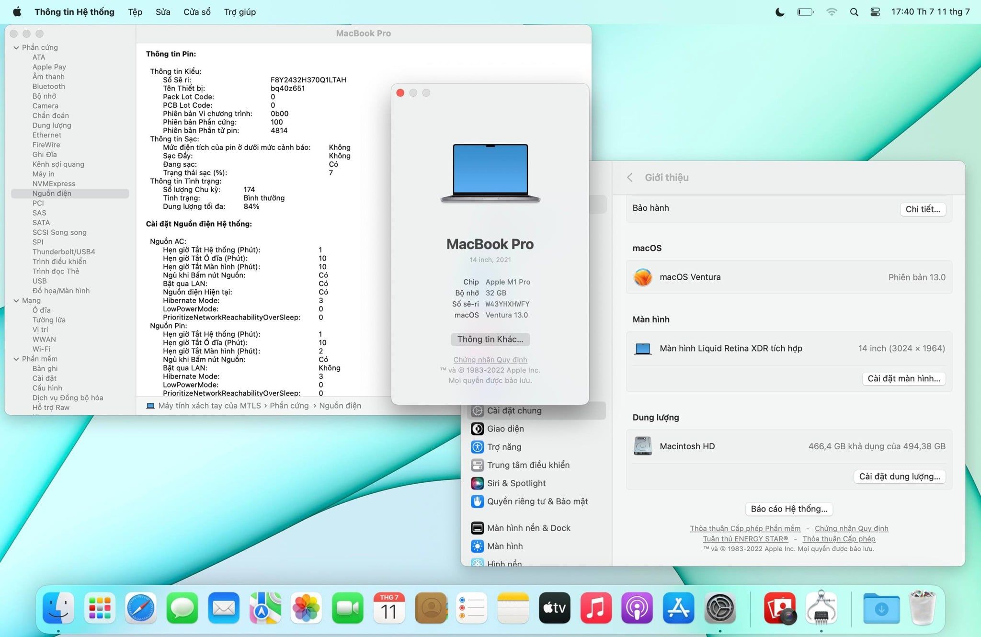This screenshot has width=981, height=637.
Task: Collapse the Phần mềm tree section
Action: [x=16, y=359]
